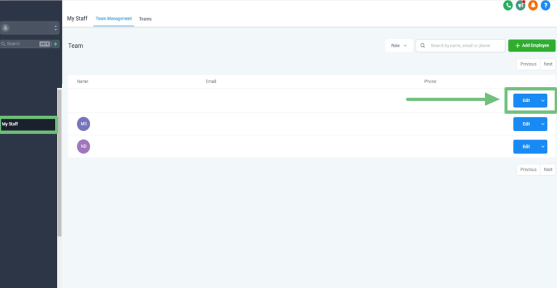Click the top Previous pagination button

528,64
